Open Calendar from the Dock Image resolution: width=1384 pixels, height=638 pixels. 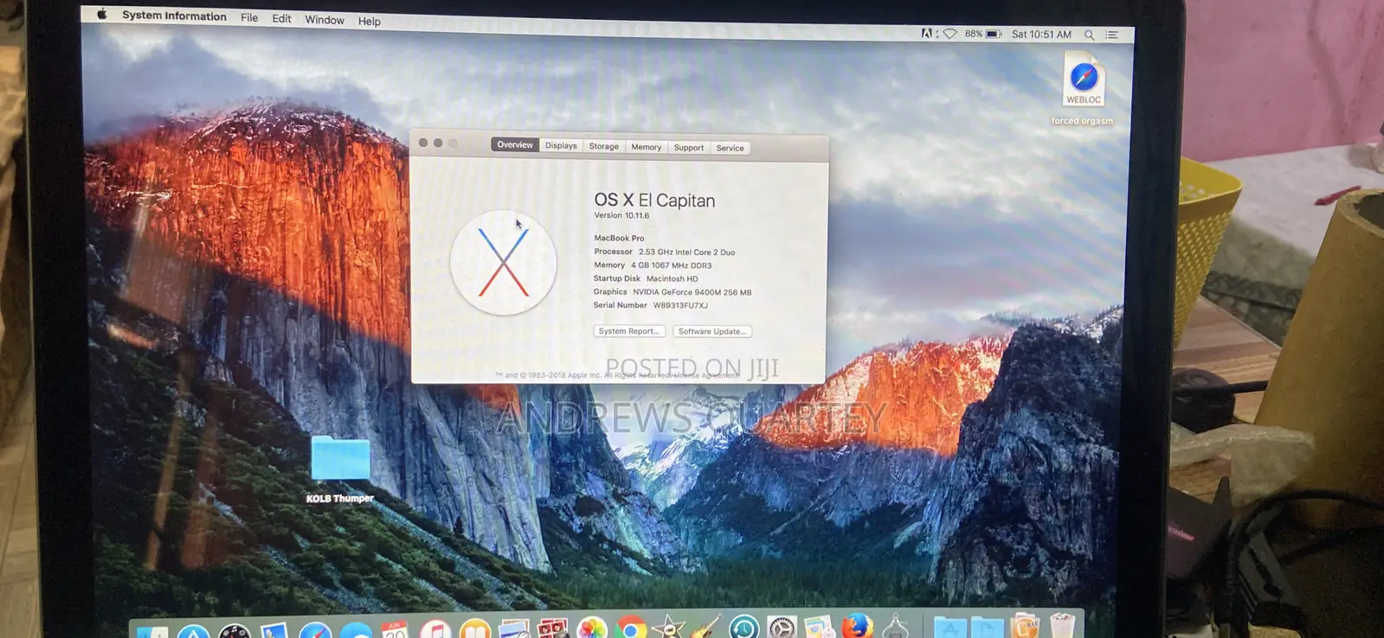395,631
